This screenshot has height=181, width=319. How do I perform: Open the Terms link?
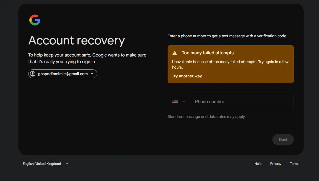tap(294, 164)
